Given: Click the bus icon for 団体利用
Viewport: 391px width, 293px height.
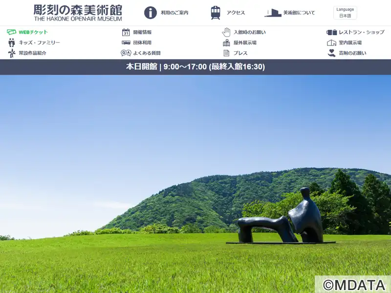Looking at the screenshot, I should click(126, 42).
